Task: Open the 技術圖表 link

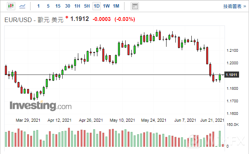Action: (x=234, y=6)
